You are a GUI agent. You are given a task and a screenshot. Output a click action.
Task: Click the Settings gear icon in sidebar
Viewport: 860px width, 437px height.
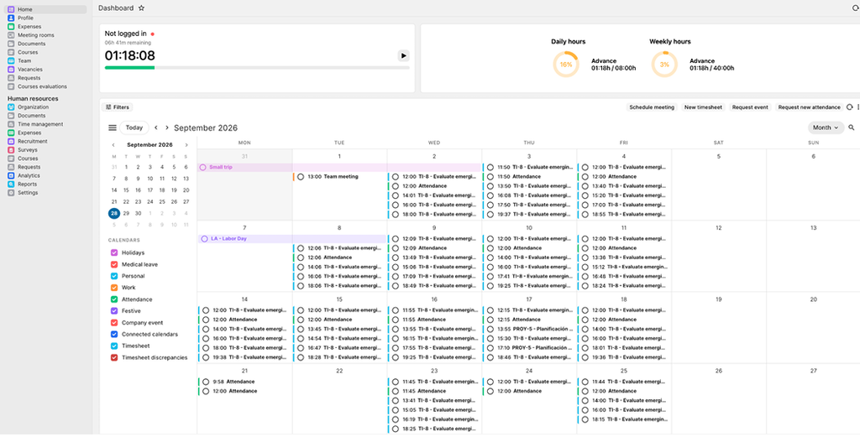coord(11,193)
